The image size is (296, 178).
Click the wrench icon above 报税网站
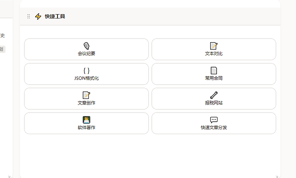pyautogui.click(x=214, y=95)
